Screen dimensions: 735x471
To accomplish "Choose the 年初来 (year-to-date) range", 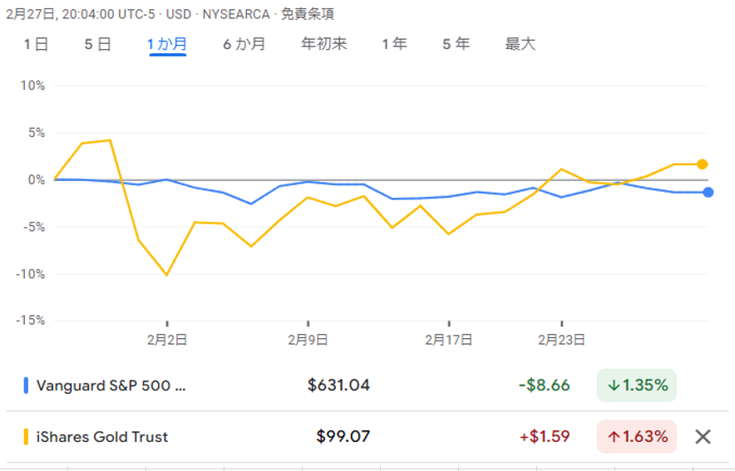I will click(x=323, y=45).
